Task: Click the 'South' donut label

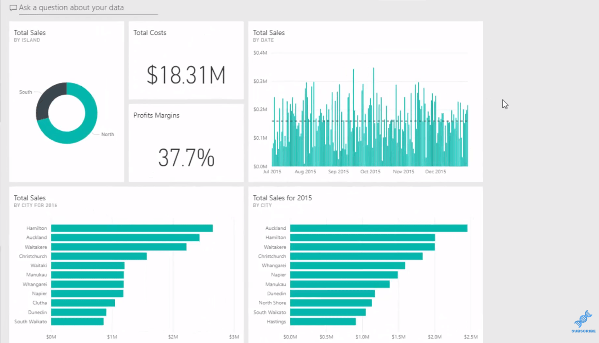Action: pos(26,92)
